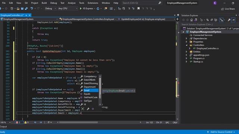Screen dimensions: 239x134
Task: Toggle Preview Selected Items button
Action: pyautogui.click(x=233, y=20)
